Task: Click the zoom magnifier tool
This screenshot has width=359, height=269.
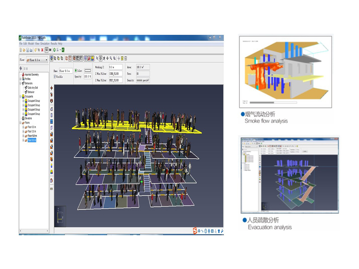Action: pos(111,58)
